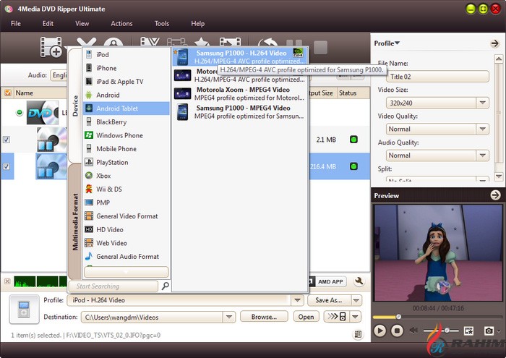Open the Video Size 320x240 dropdown
The image size is (506, 358).
[482, 103]
